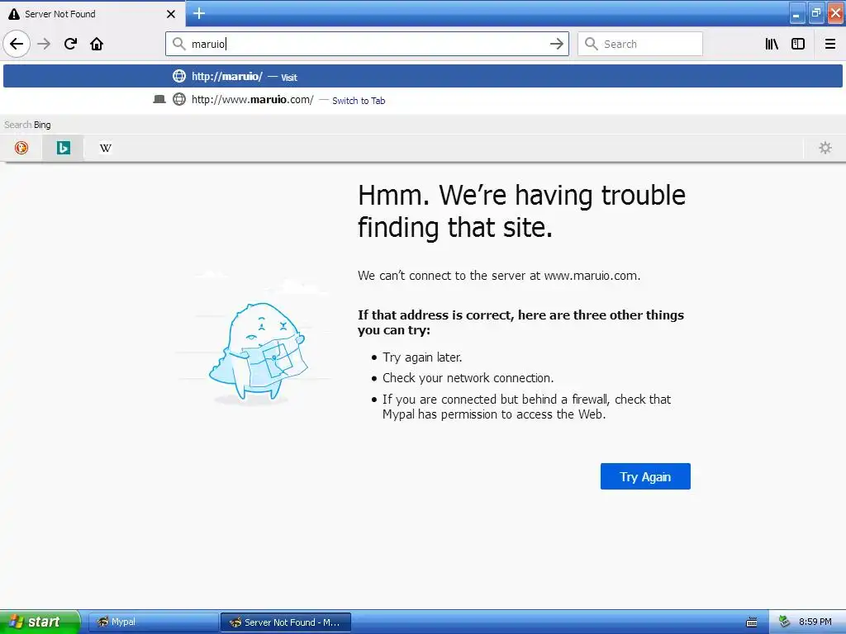Open search settings gear icon
846x634 pixels.
point(825,148)
